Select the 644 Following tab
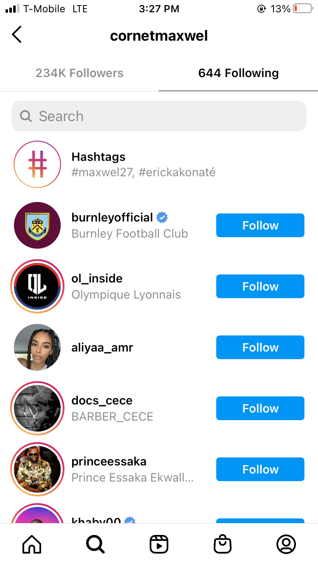 (238, 73)
